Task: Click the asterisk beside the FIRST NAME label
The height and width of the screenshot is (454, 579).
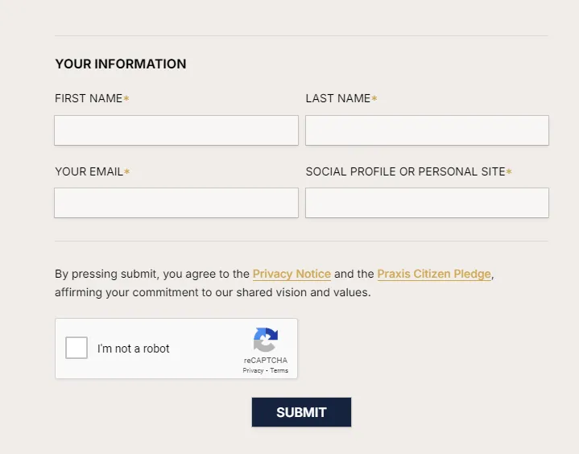Action: click(126, 99)
